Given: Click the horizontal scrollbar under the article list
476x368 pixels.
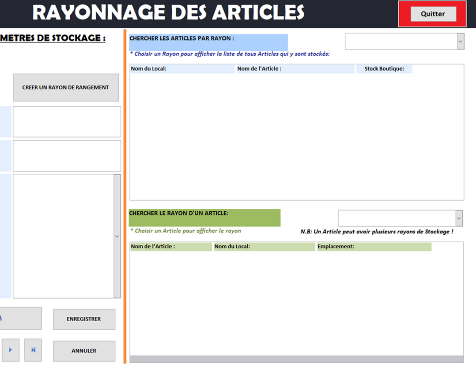Looking at the screenshot, I should click(x=296, y=359).
